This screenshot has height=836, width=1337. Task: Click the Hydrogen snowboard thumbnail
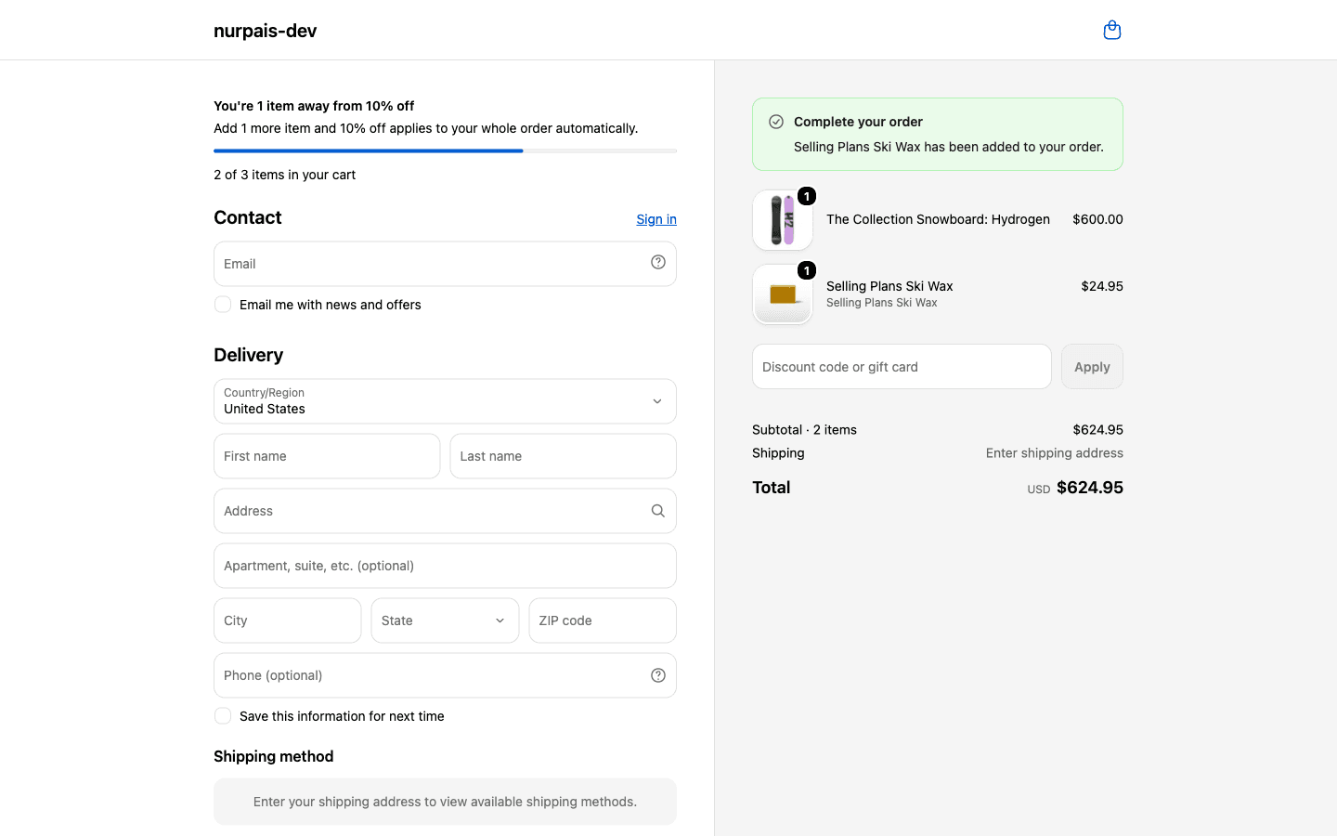(783, 220)
